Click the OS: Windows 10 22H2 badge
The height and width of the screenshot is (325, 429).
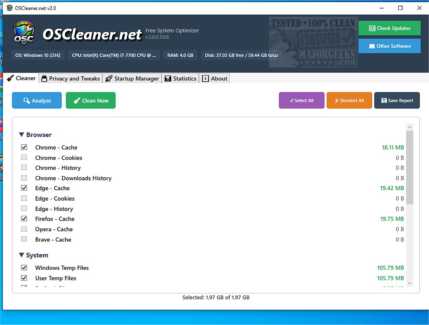(x=38, y=55)
